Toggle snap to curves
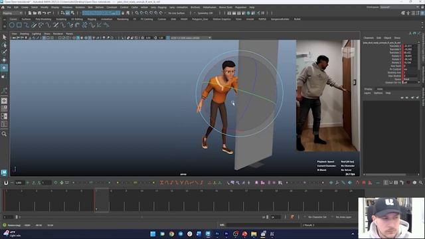The height and width of the screenshot is (239, 425). click(x=141, y=13)
